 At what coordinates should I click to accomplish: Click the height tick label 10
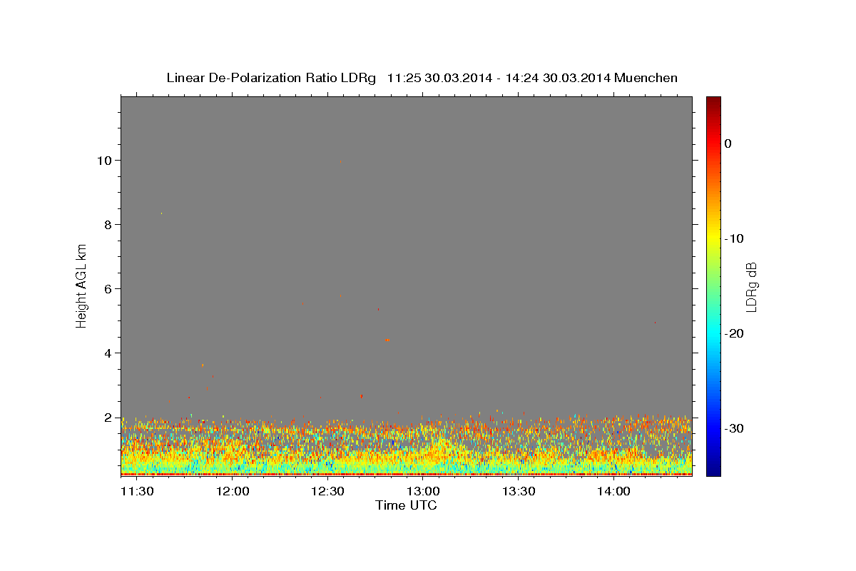point(105,161)
